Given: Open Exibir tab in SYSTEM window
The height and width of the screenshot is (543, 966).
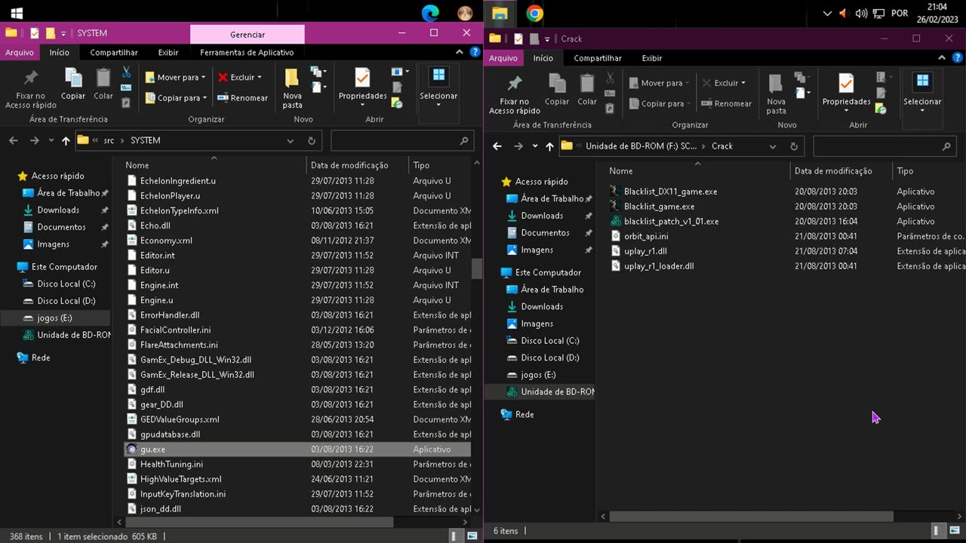Looking at the screenshot, I should pyautogui.click(x=168, y=52).
